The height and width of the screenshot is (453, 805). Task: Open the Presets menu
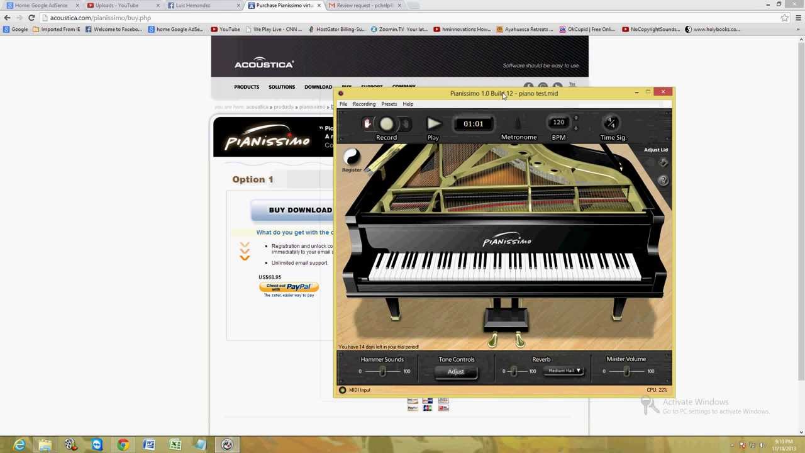coord(389,104)
